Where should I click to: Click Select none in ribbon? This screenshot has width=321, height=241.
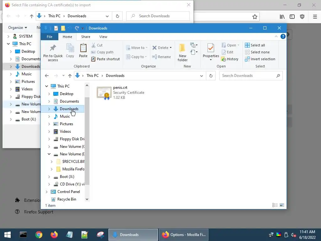(x=257, y=52)
